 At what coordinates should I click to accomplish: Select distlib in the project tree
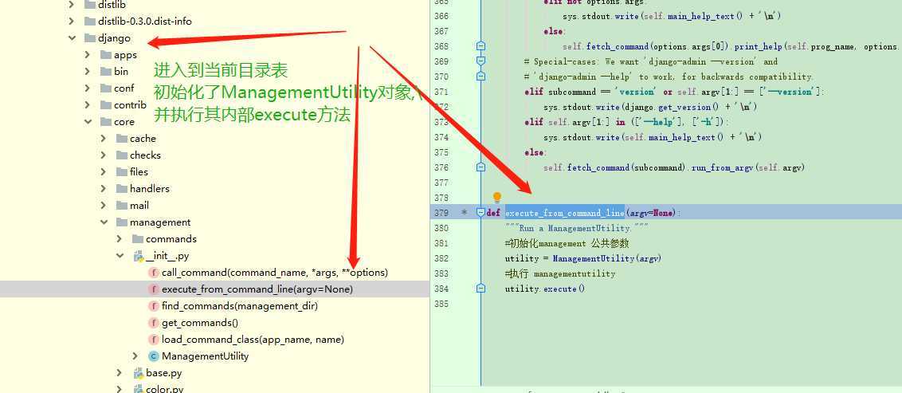[112, 5]
